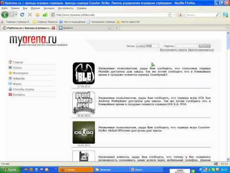Click the search magnifier icon in search box
The image size is (230, 173).
click(218, 15)
